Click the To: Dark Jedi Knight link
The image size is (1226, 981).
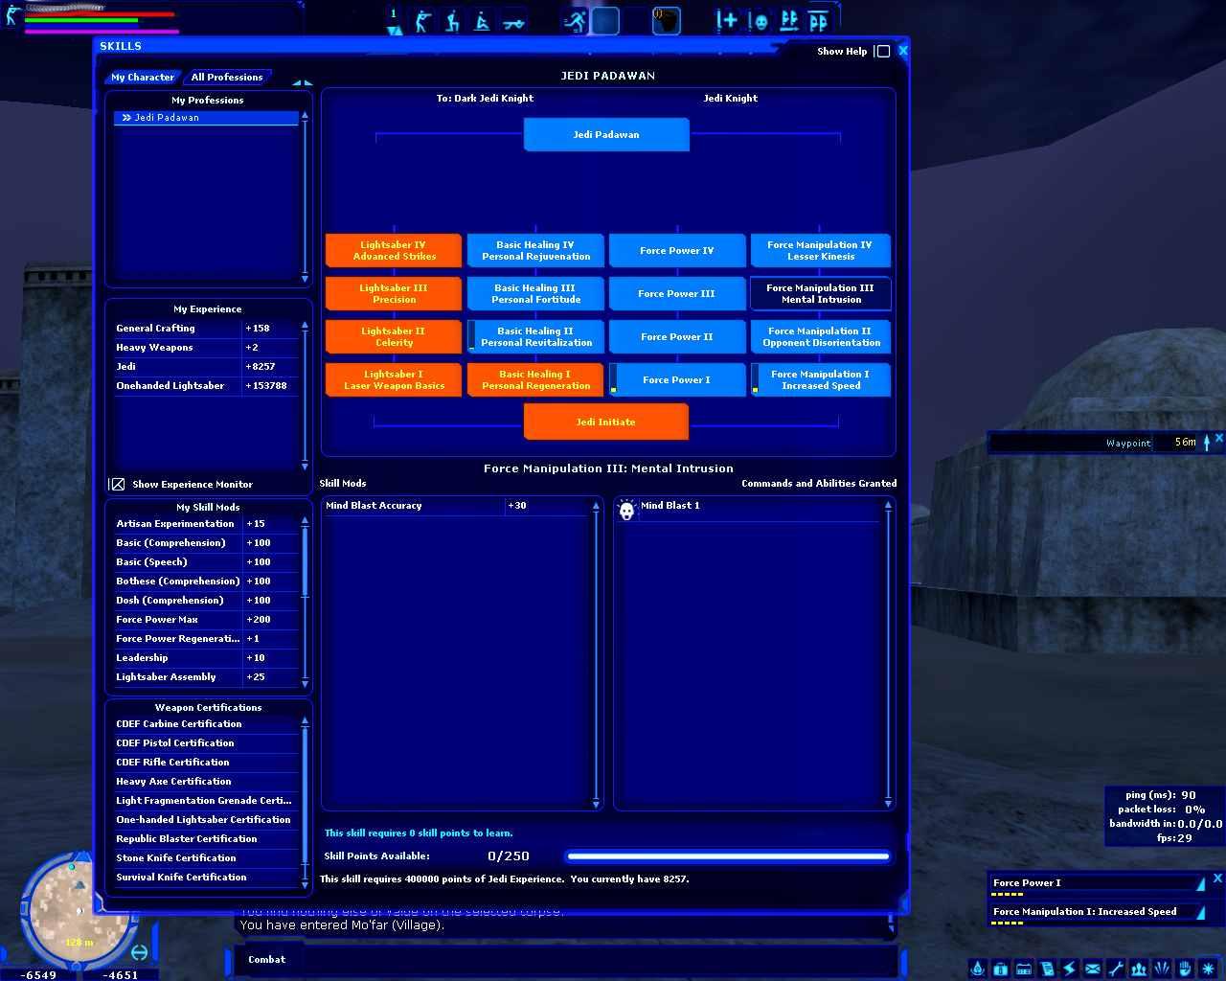pyautogui.click(x=485, y=99)
